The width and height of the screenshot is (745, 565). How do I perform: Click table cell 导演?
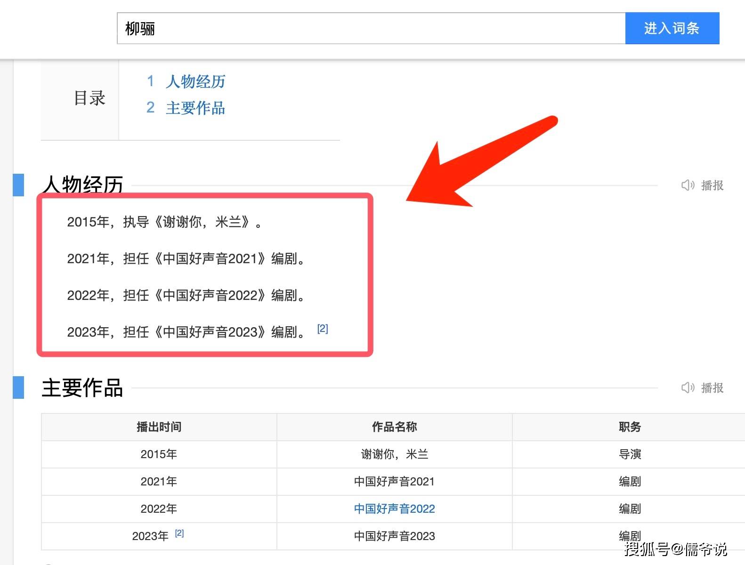pyautogui.click(x=630, y=454)
